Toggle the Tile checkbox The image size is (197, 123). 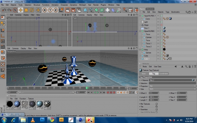[x=157, y=107]
